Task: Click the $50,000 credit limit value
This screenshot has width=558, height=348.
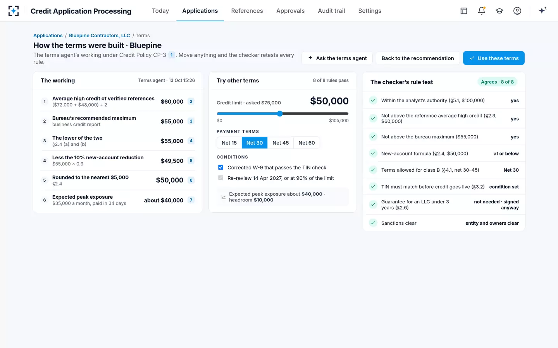Action: 329,101
